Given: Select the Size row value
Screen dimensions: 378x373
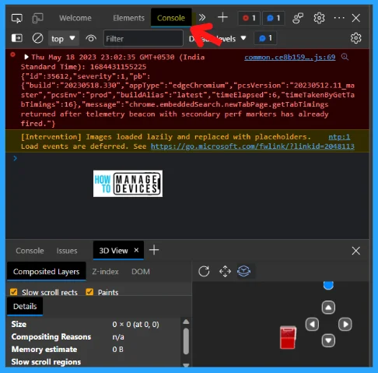Looking at the screenshot, I should 135,325.
